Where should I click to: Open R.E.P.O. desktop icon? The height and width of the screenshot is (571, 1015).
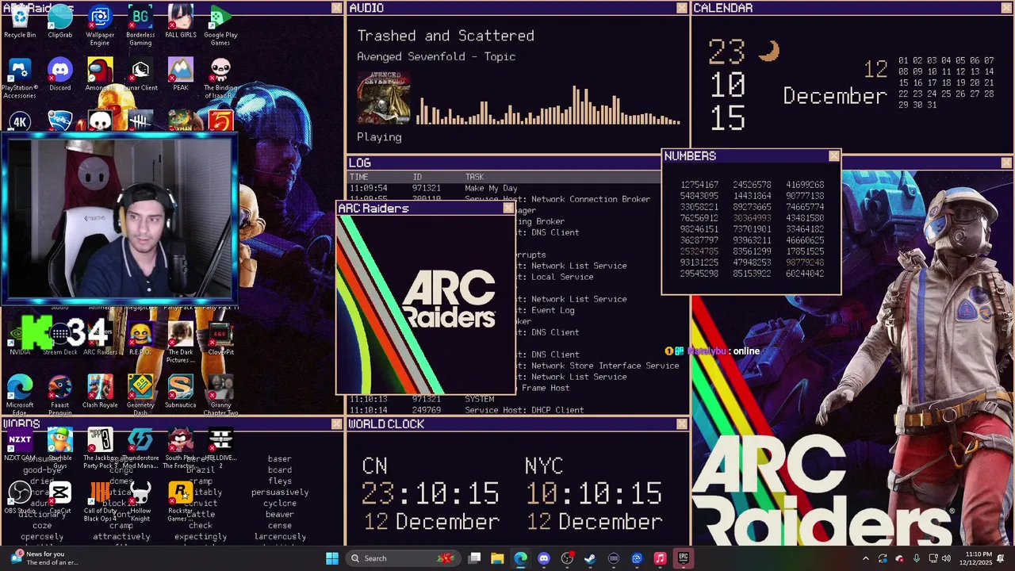point(140,339)
